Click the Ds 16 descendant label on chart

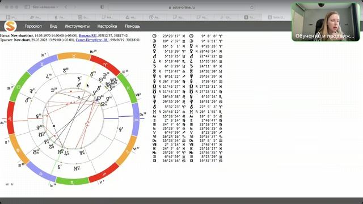coord(142,114)
